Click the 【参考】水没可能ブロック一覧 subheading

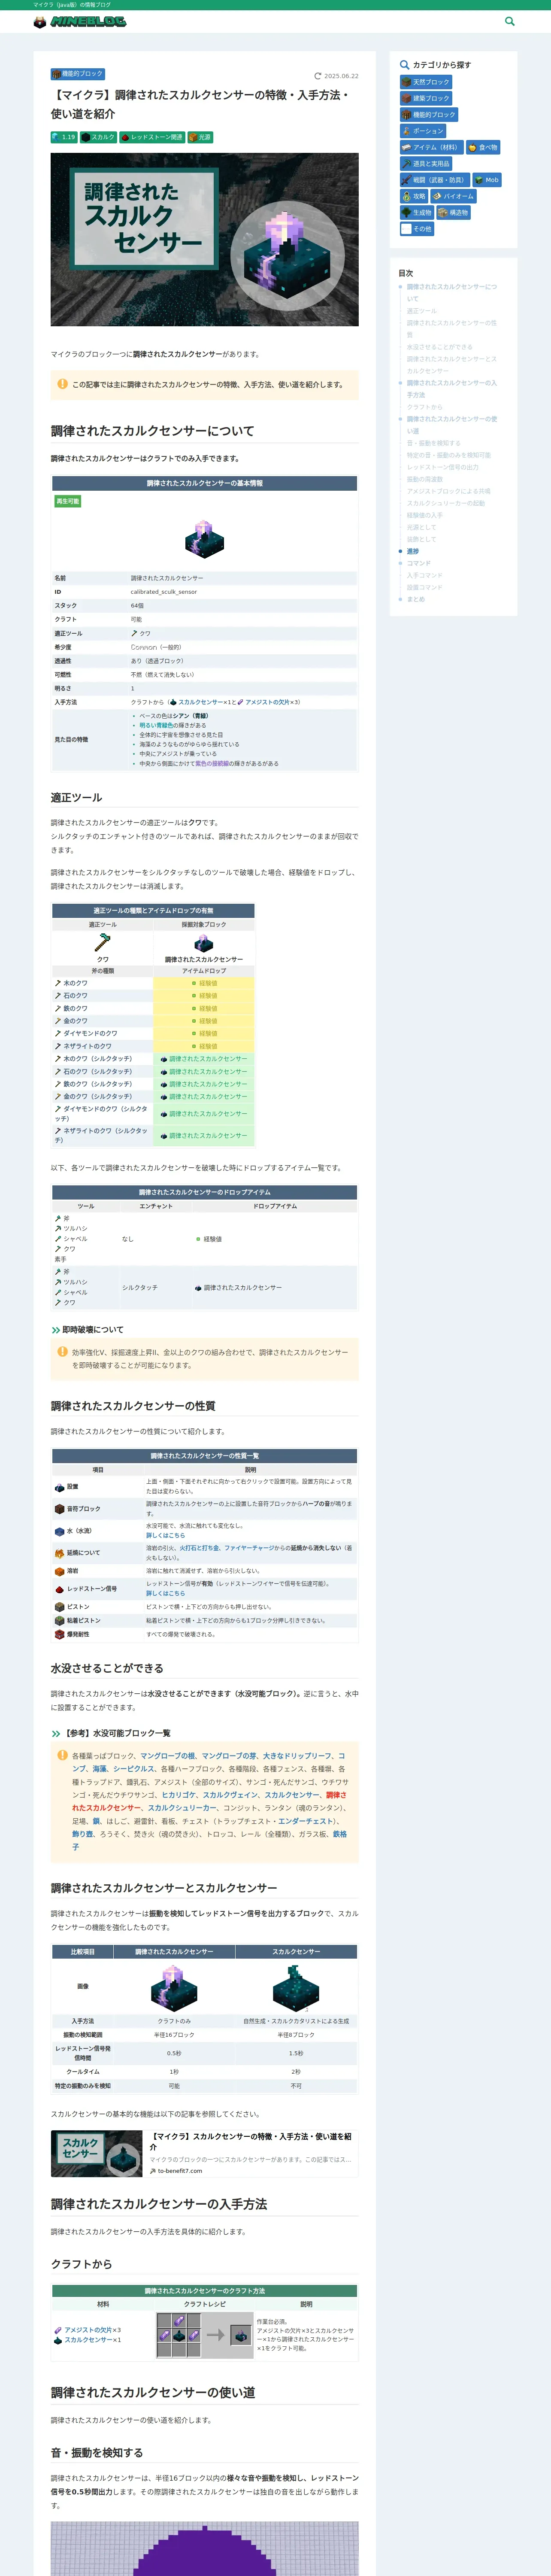click(x=117, y=1733)
